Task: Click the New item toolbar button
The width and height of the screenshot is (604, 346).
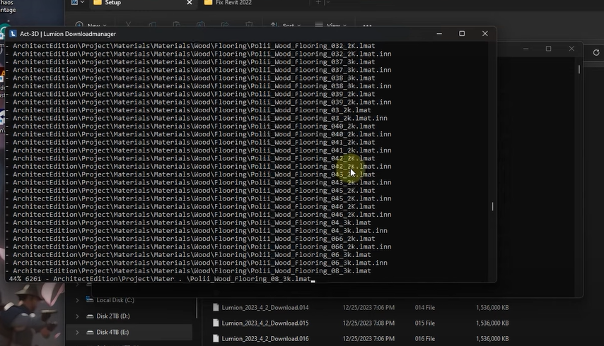Action: tap(88, 25)
